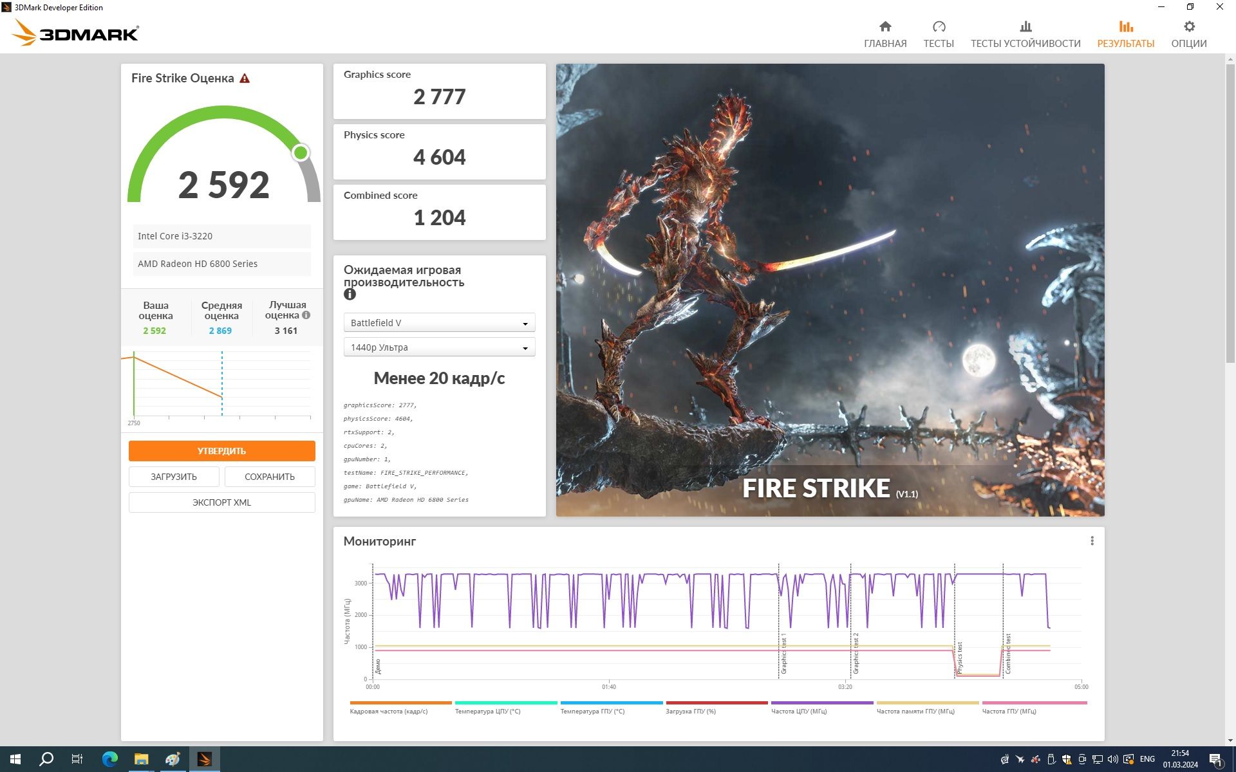Click the 3DMark taskbar icon
The image size is (1236, 772).
click(204, 759)
